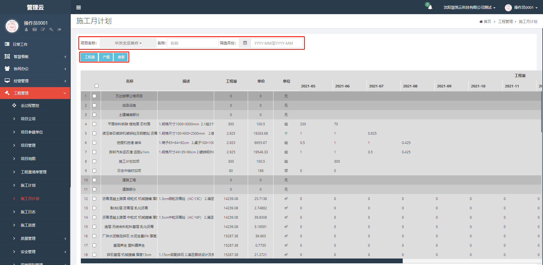Expand the 质量管理 submenu chevron
Viewport: 543px width, 265px height.
pyautogui.click(x=65, y=239)
